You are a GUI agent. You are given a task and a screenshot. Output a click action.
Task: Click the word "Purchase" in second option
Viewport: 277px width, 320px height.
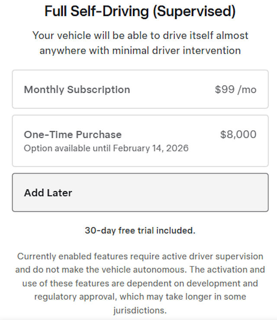click(98, 134)
